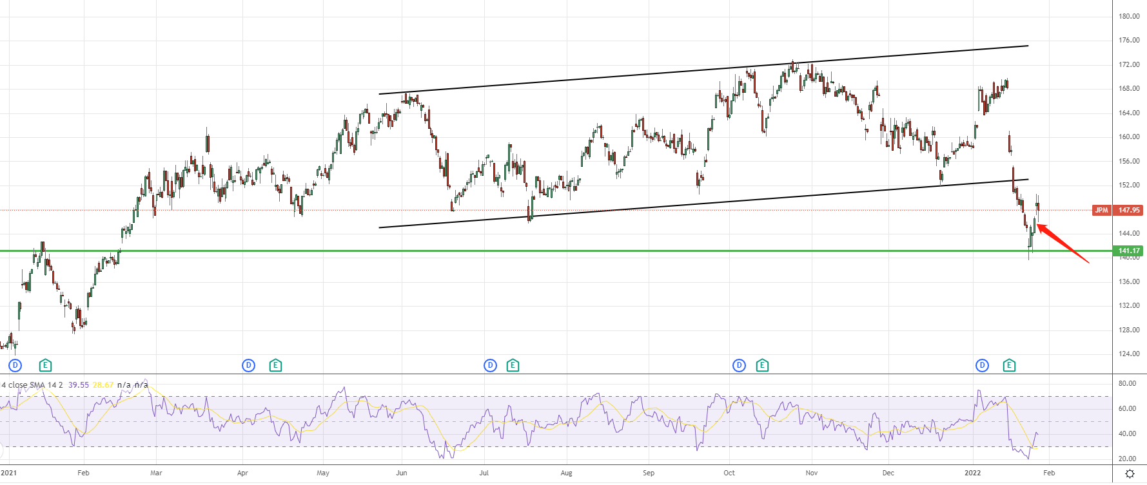The height and width of the screenshot is (485, 1147).
Task: Open the earnings marker in mid-October 2021
Action: pyautogui.click(x=762, y=365)
